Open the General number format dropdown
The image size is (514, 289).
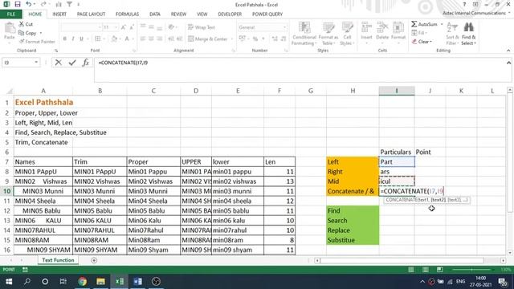tap(284, 27)
